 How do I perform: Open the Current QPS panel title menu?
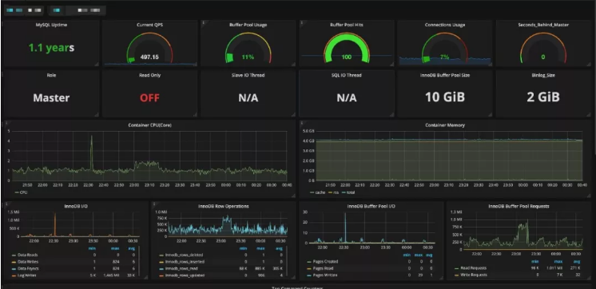tap(149, 25)
